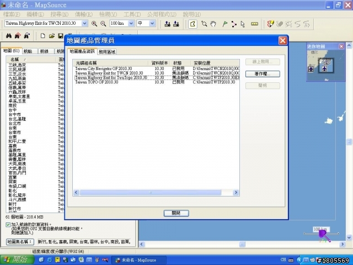The height and width of the screenshot is (265, 353).
Task: Click the 名稱 column header in map list
Action: tap(31, 60)
